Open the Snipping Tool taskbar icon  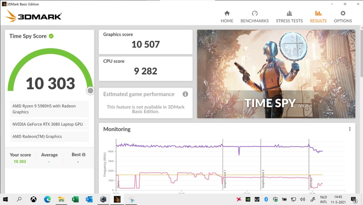131,199
